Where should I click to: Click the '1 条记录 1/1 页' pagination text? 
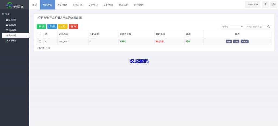point(43,48)
